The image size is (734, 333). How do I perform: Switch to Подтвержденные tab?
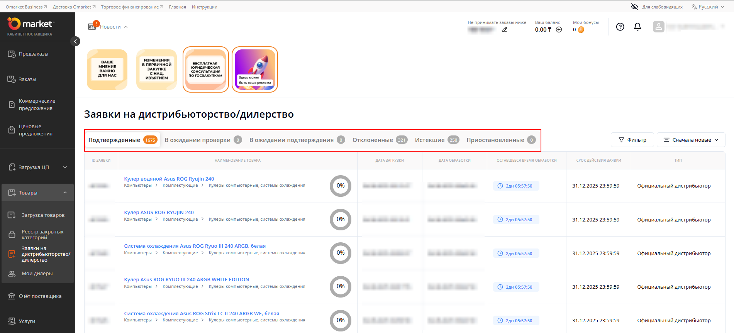122,140
